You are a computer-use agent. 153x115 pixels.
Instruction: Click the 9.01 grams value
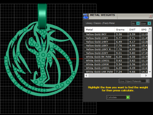click(x=119, y=53)
